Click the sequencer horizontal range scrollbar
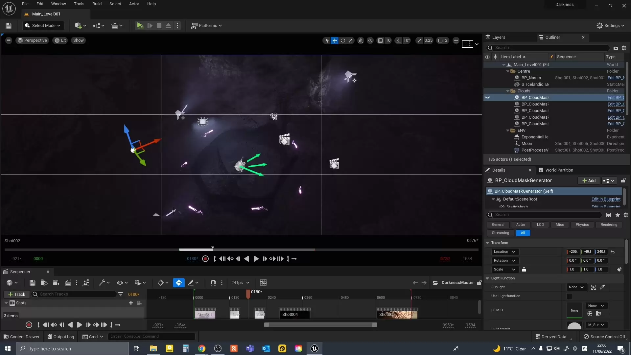Viewport: 631px width, 355px height. [x=320, y=325]
